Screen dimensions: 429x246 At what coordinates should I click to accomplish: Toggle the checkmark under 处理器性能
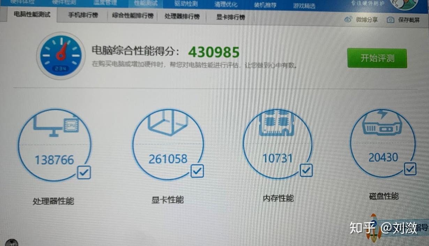click(x=84, y=171)
